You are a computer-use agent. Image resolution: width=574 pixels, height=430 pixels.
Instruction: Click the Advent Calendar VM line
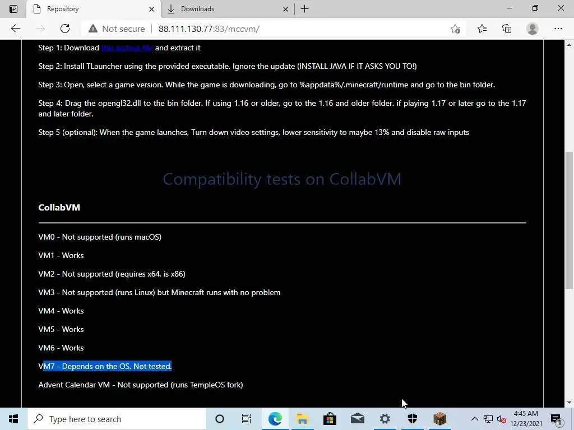[x=141, y=385]
